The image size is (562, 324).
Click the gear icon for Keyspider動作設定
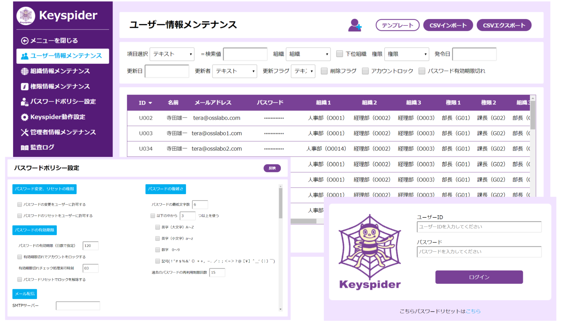(x=25, y=117)
